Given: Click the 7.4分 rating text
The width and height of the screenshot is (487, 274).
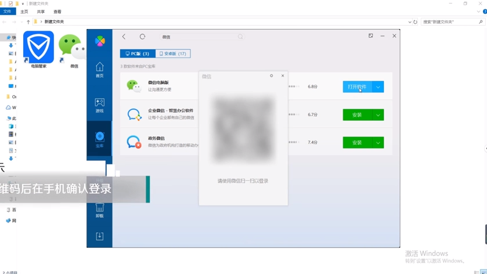Looking at the screenshot, I should tap(312, 142).
